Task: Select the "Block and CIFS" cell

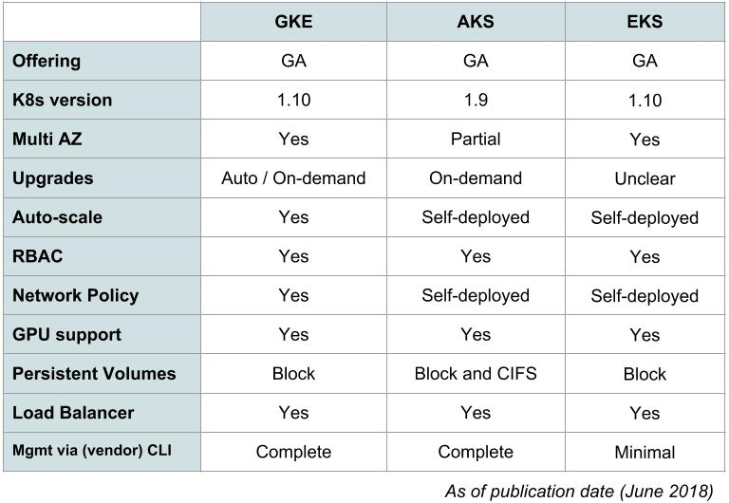Action: point(475,373)
